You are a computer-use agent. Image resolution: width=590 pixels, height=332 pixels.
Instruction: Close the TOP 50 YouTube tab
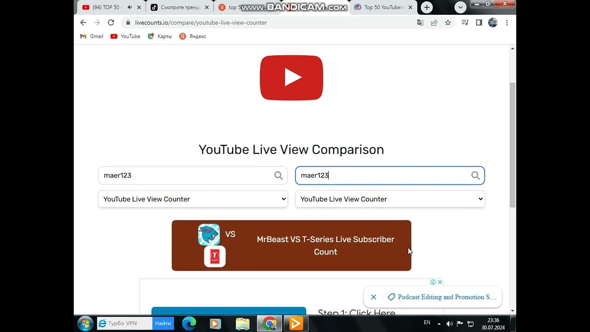(x=139, y=7)
